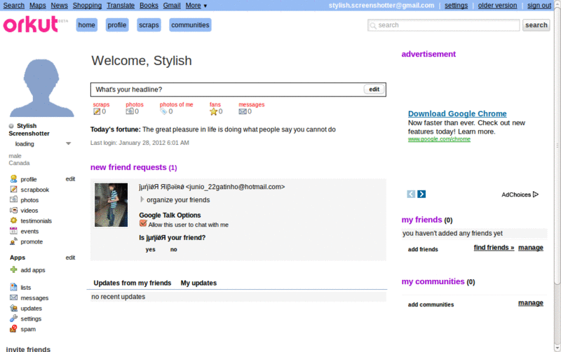Screen dimensions: 561x352
Task: Click the messages envelope icon in sidebar
Action: point(13,297)
